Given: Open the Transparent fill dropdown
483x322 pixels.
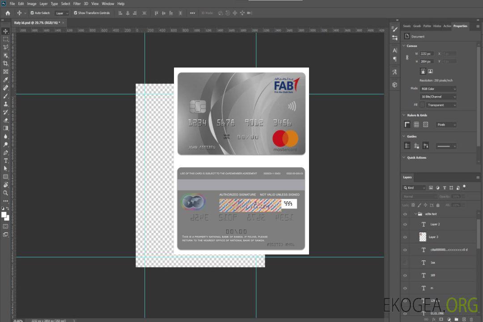Looking at the screenshot, I should coord(441,105).
